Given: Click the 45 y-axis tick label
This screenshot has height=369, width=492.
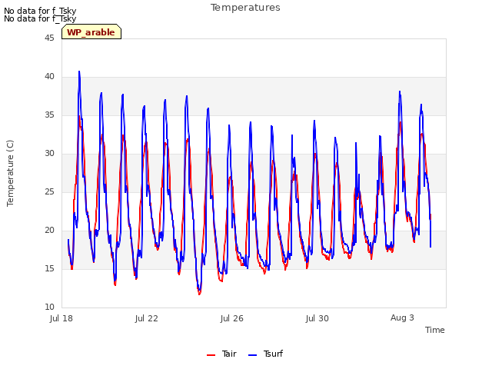Looking at the screenshot, I should click(x=49, y=38).
